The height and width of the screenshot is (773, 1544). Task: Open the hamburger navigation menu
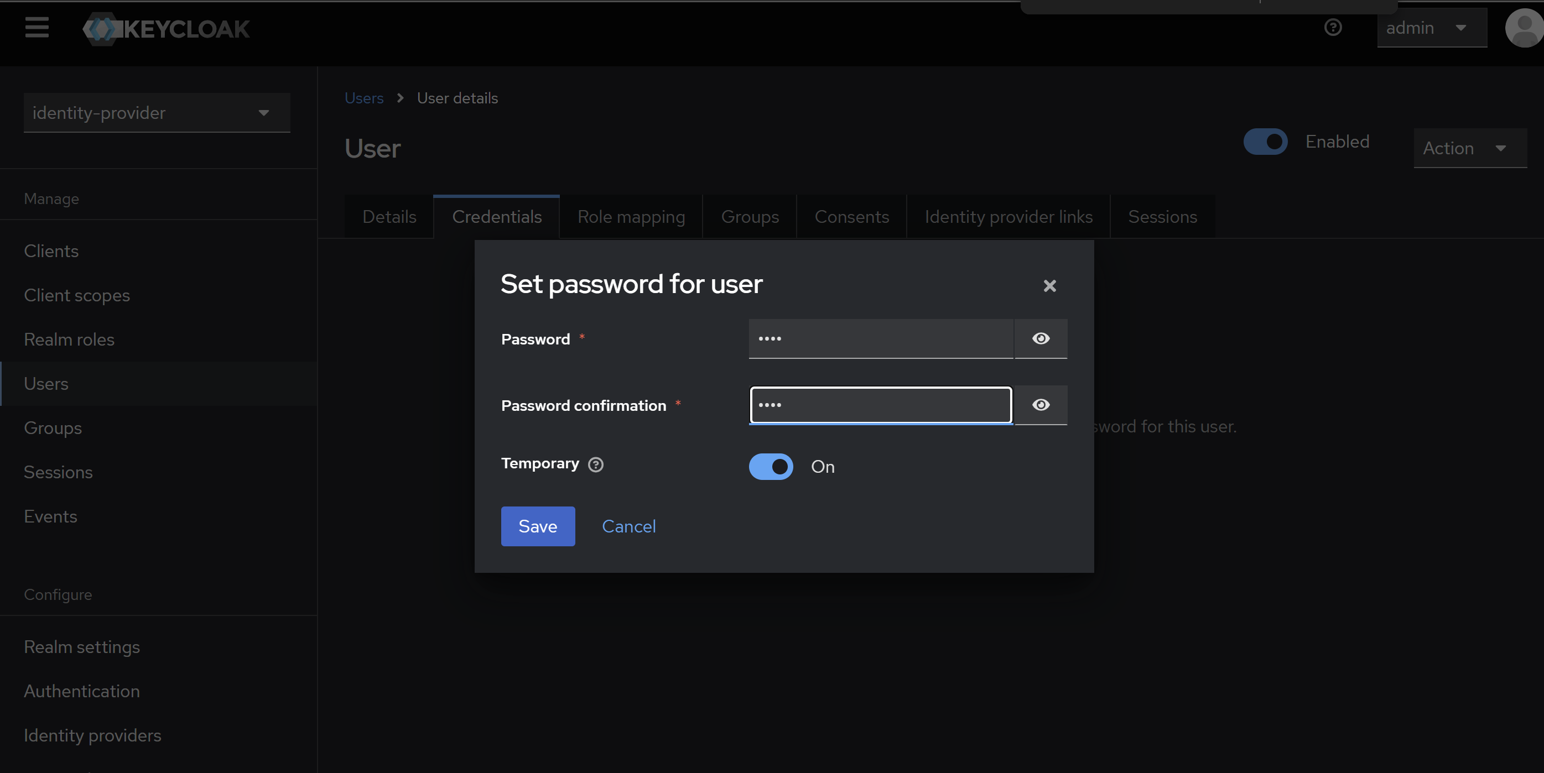37,28
